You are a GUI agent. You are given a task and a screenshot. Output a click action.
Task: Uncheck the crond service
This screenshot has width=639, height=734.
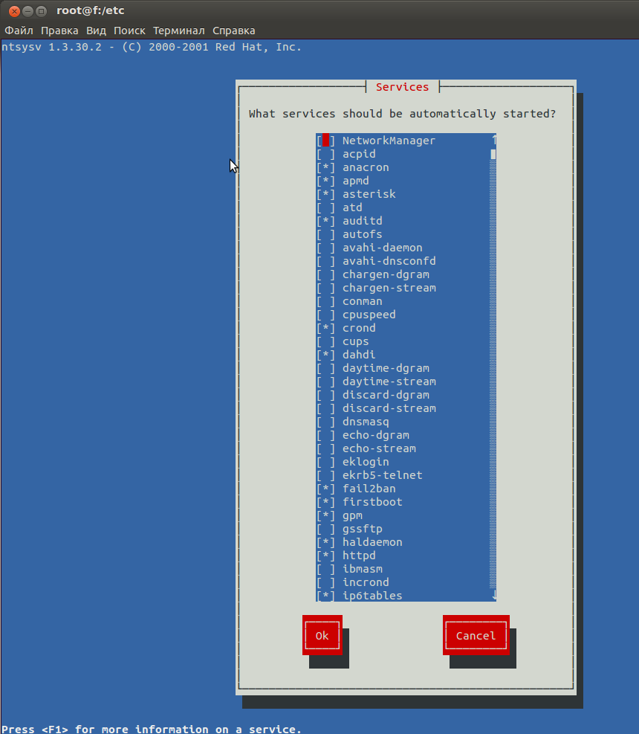[x=326, y=328]
